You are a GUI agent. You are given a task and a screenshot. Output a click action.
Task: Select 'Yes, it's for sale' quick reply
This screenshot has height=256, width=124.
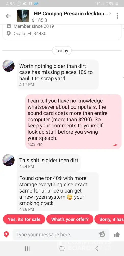(24, 219)
